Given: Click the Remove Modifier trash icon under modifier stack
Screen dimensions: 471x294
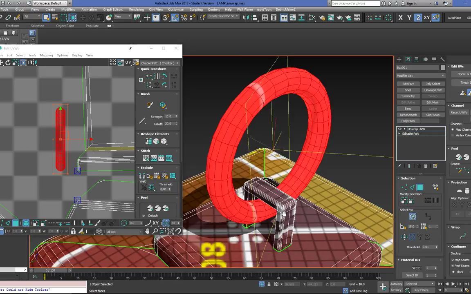Looking at the screenshot, I should [425, 166].
